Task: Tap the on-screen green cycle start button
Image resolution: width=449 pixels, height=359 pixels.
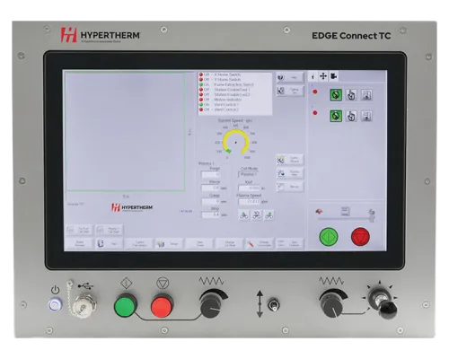Action: pos(329,237)
